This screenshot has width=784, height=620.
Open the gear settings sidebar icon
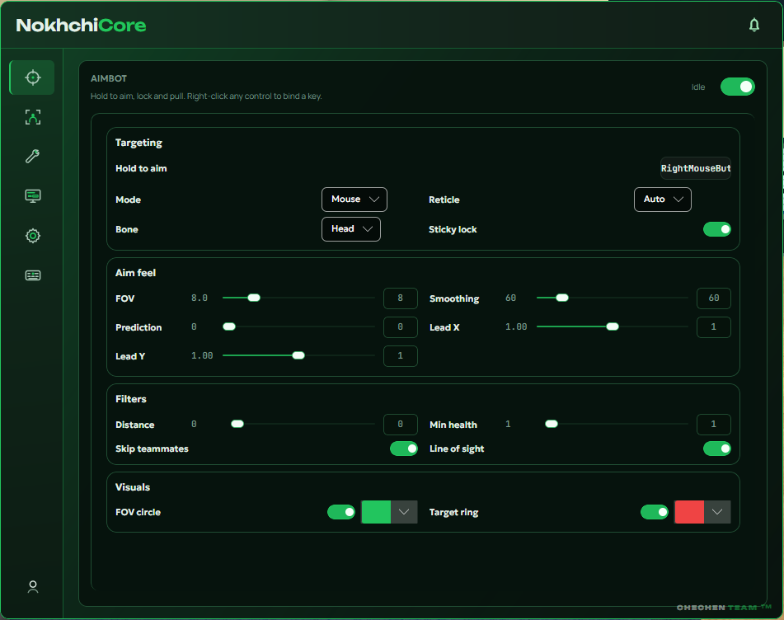click(x=32, y=236)
